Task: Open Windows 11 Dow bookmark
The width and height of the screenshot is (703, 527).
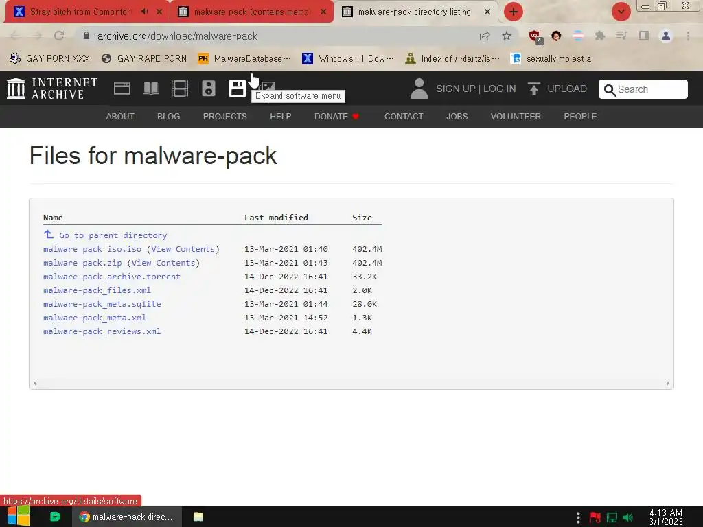Action: pos(348,59)
